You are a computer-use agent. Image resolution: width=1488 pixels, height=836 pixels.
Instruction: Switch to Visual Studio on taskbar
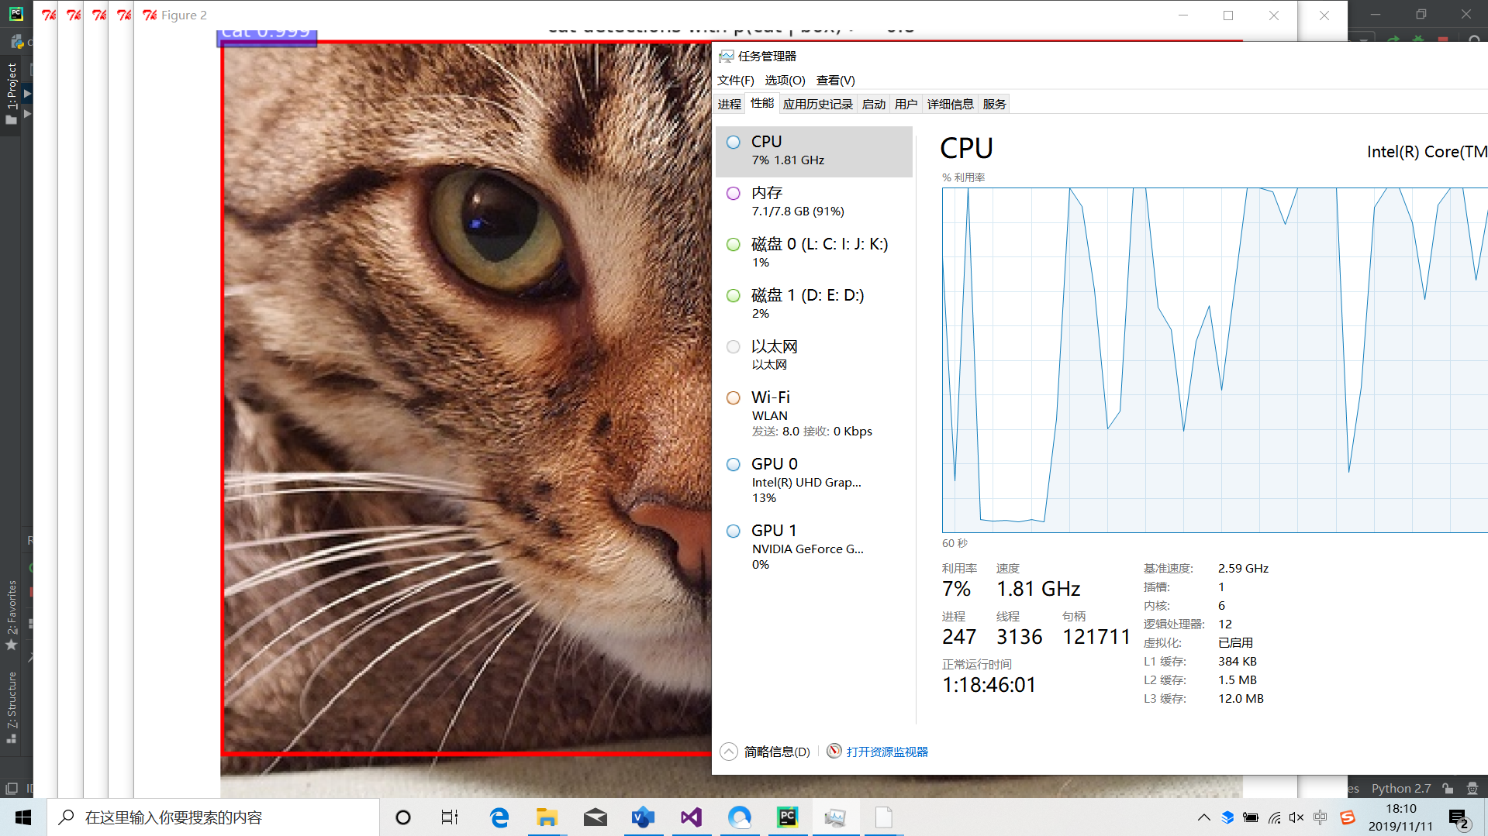692,817
